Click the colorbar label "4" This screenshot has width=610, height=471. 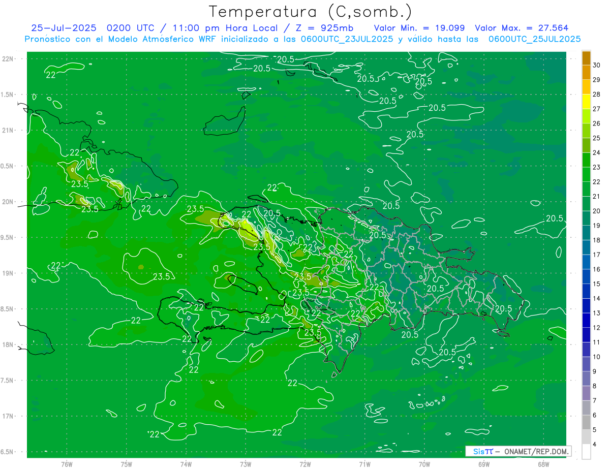[x=595, y=445]
